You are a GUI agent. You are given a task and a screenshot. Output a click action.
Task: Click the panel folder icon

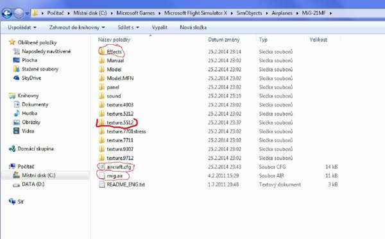[x=101, y=87]
